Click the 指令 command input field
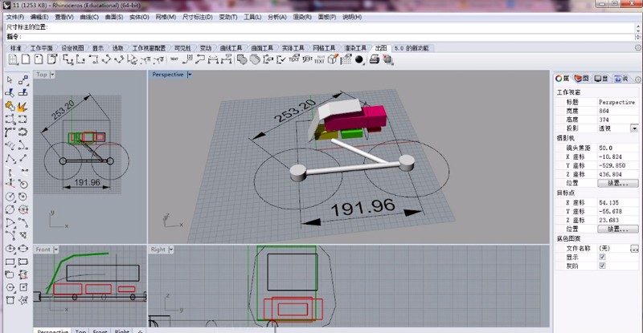 tap(321, 37)
